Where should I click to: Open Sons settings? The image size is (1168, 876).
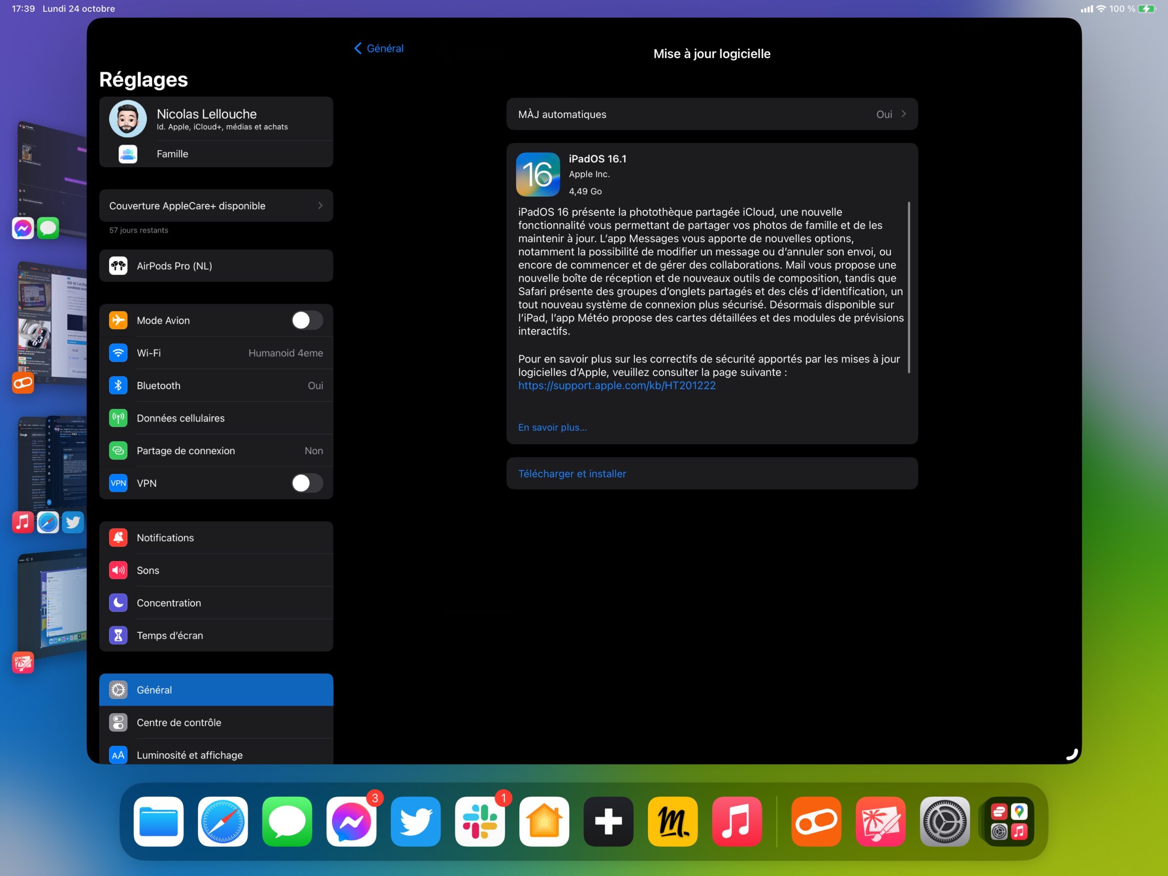216,570
